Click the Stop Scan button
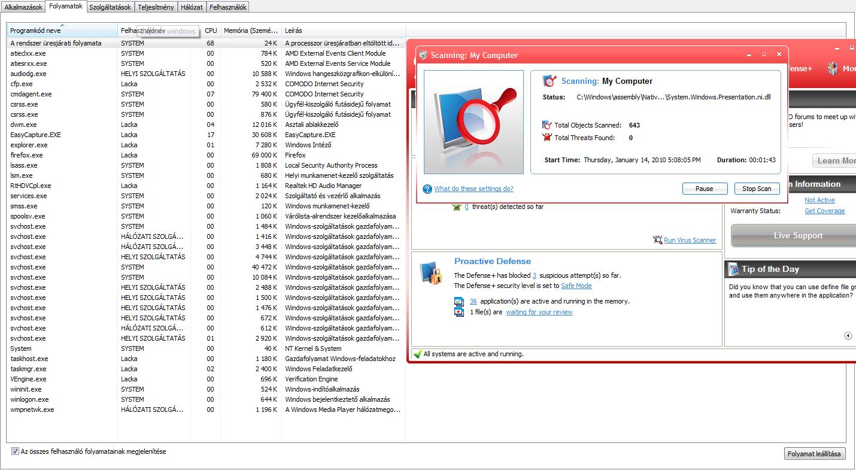856x470 pixels. pyautogui.click(x=757, y=189)
